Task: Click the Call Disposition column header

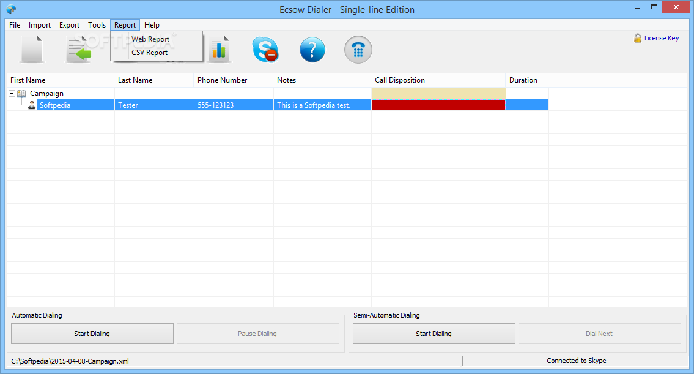Action: point(438,80)
